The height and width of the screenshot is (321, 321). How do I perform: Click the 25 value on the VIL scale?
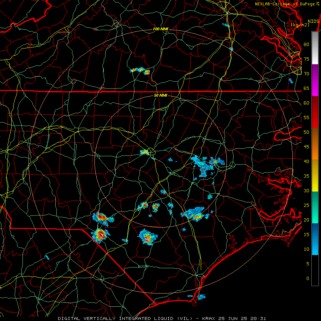coord(306,205)
